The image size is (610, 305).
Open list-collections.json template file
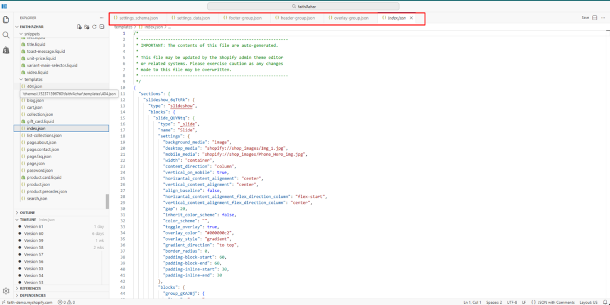click(44, 136)
